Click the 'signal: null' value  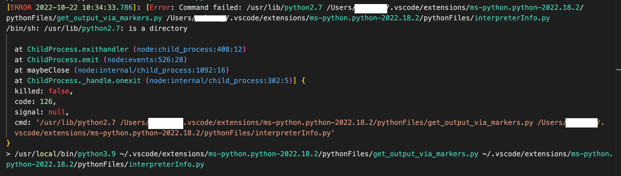point(57,112)
